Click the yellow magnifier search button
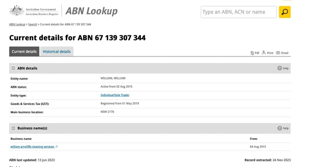314x167 pixels. pos(284,12)
